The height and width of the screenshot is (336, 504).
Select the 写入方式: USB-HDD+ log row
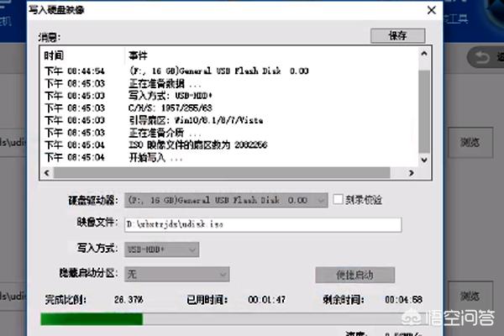click(230, 96)
